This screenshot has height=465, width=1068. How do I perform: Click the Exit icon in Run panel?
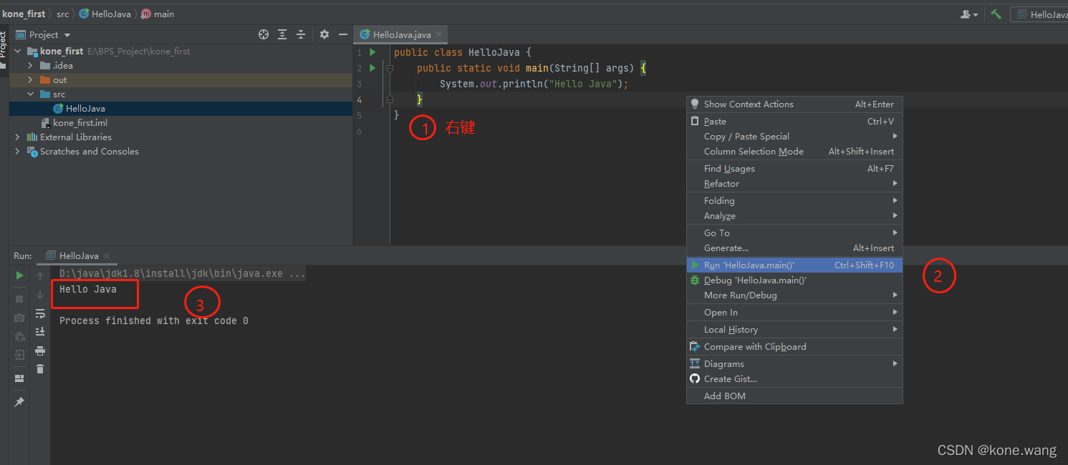19,354
